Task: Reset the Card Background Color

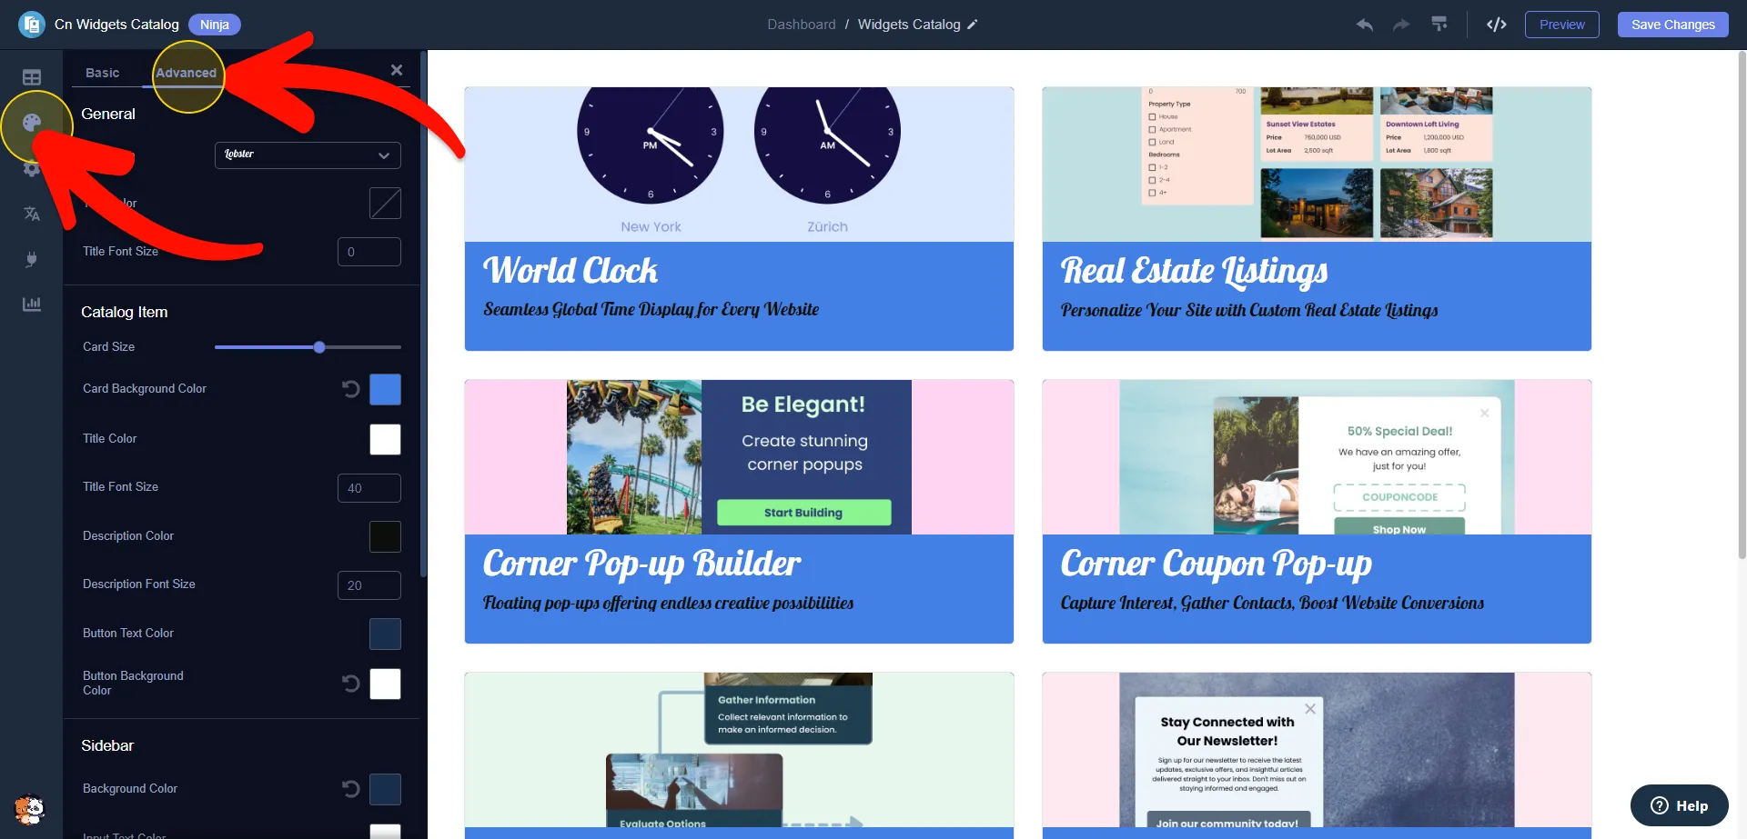Action: (x=351, y=389)
